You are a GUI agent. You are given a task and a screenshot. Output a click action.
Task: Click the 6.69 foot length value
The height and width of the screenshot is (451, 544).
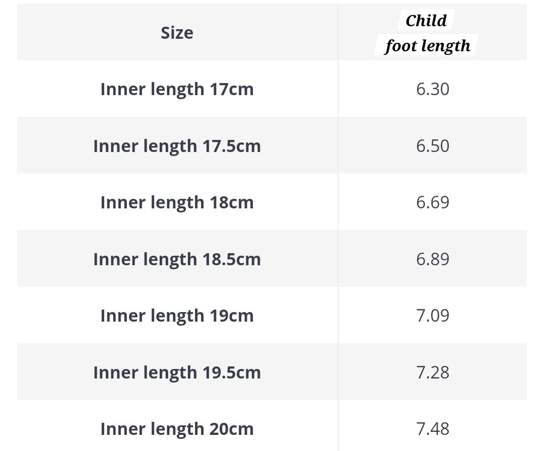(x=433, y=202)
